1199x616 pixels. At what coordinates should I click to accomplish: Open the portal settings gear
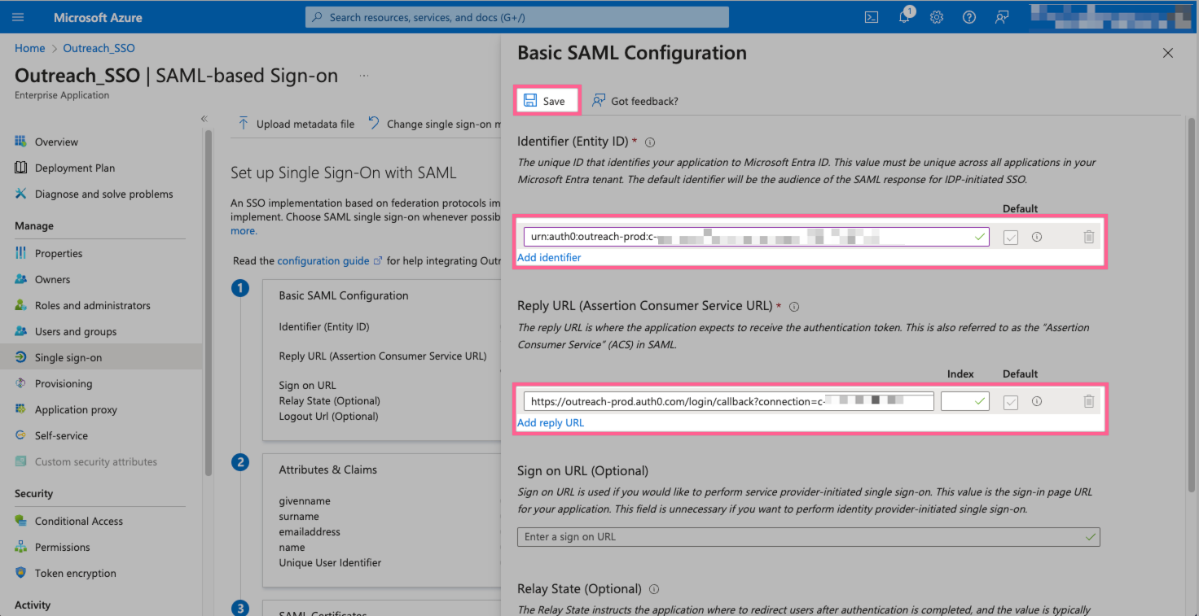point(937,17)
